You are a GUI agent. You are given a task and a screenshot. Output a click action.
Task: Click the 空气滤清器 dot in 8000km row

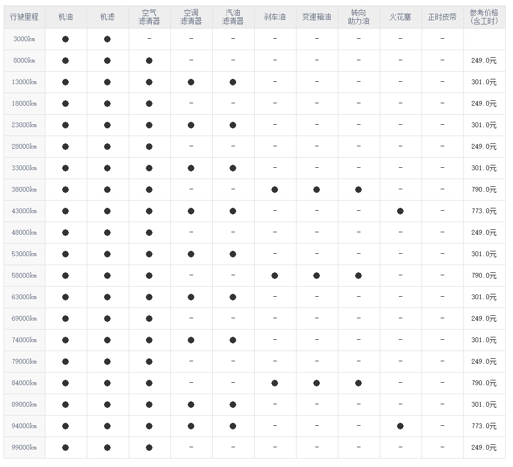pos(149,60)
